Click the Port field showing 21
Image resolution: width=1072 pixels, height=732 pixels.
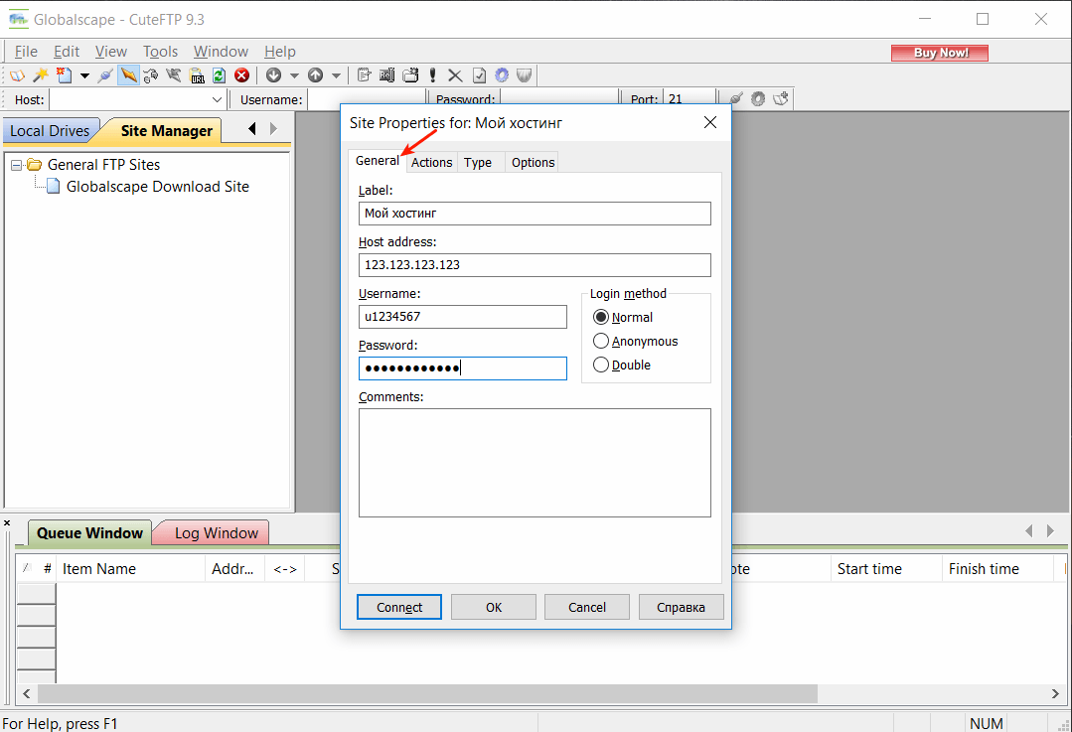[689, 99]
